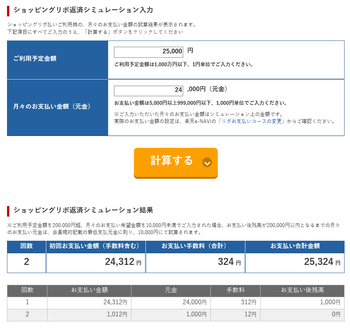Click the お支払い金額 header in detail table

click(89, 291)
